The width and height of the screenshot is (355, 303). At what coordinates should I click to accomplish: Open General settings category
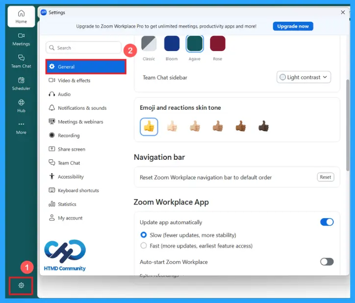(x=86, y=67)
